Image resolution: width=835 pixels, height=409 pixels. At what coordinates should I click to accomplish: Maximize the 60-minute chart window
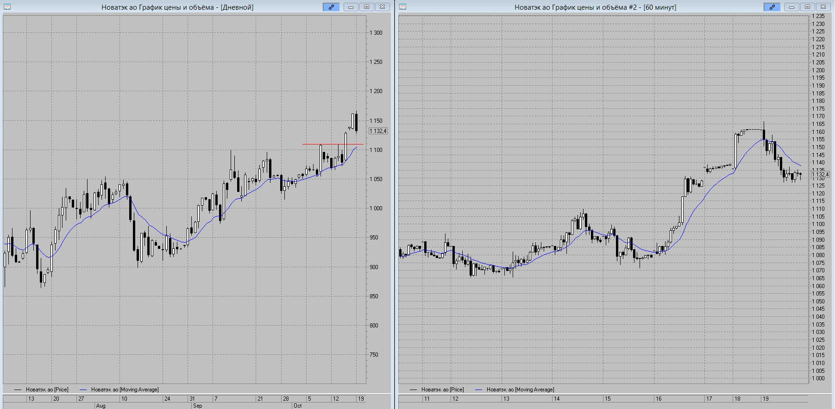[x=807, y=7]
